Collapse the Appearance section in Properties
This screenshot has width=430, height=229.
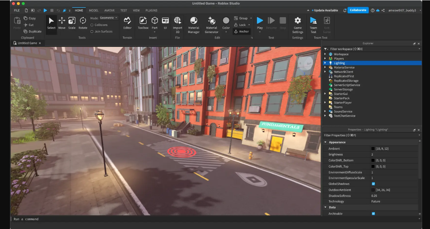point(325,142)
